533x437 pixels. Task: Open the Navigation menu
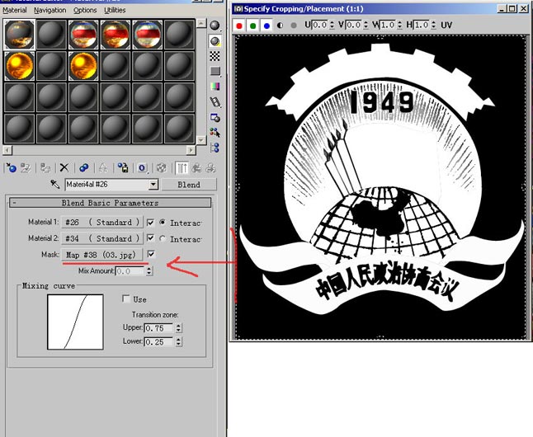tap(50, 10)
